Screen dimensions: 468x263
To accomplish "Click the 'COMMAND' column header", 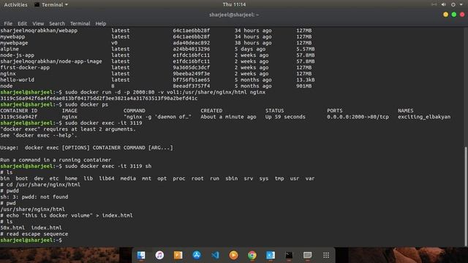I will tap(135, 110).
